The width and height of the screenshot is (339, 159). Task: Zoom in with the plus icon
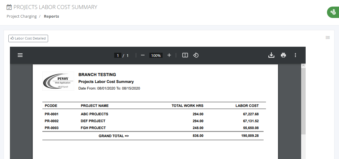(x=169, y=55)
